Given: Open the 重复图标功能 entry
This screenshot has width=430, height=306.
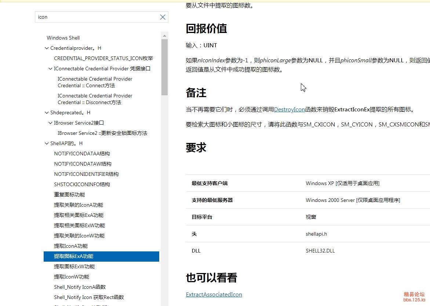Looking at the screenshot, I should click(x=69, y=195).
